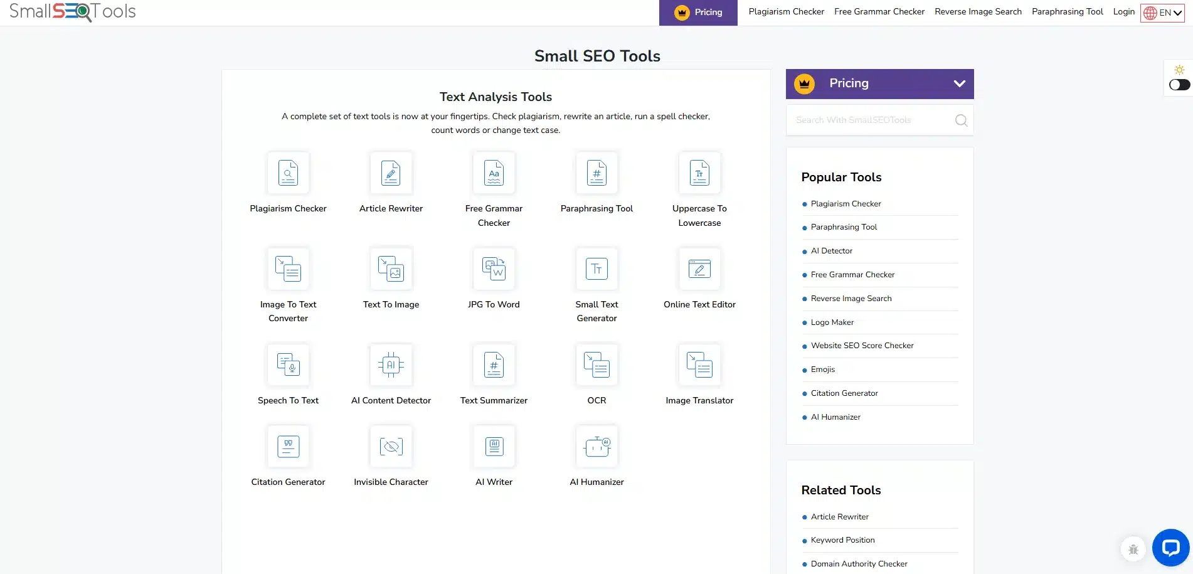Image resolution: width=1193 pixels, height=574 pixels.
Task: Open the Text To Image icon
Action: 391,269
